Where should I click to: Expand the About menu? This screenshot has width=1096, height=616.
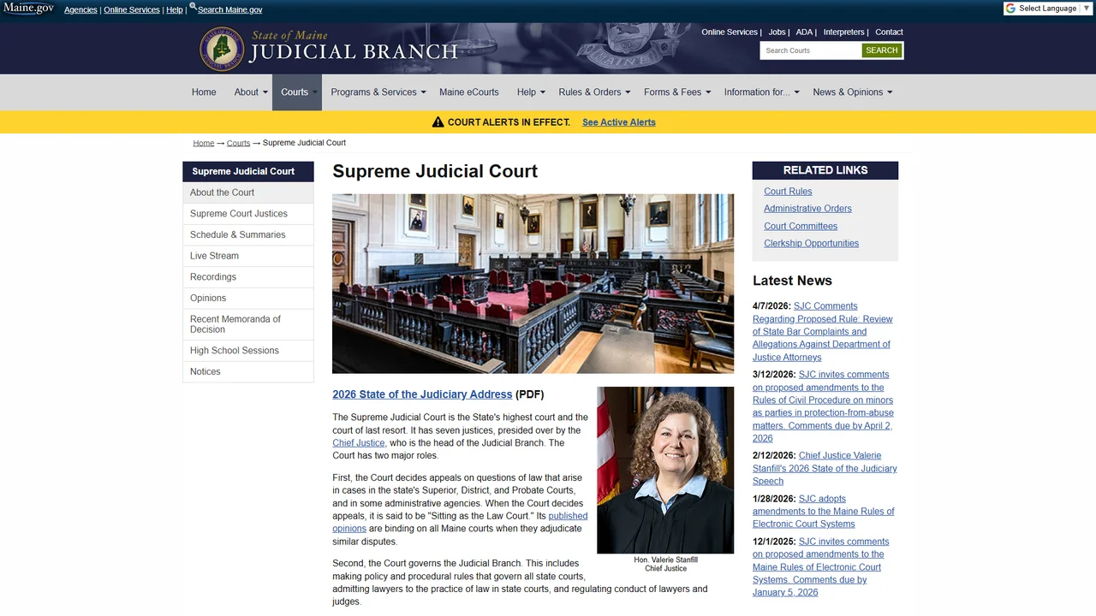click(x=251, y=92)
